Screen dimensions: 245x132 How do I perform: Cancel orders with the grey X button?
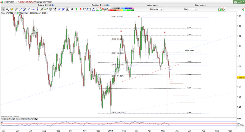tap(47, 5)
